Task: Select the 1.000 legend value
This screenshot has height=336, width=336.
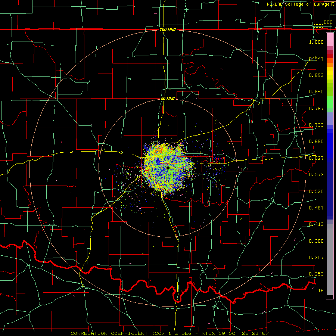Action: tap(316, 42)
